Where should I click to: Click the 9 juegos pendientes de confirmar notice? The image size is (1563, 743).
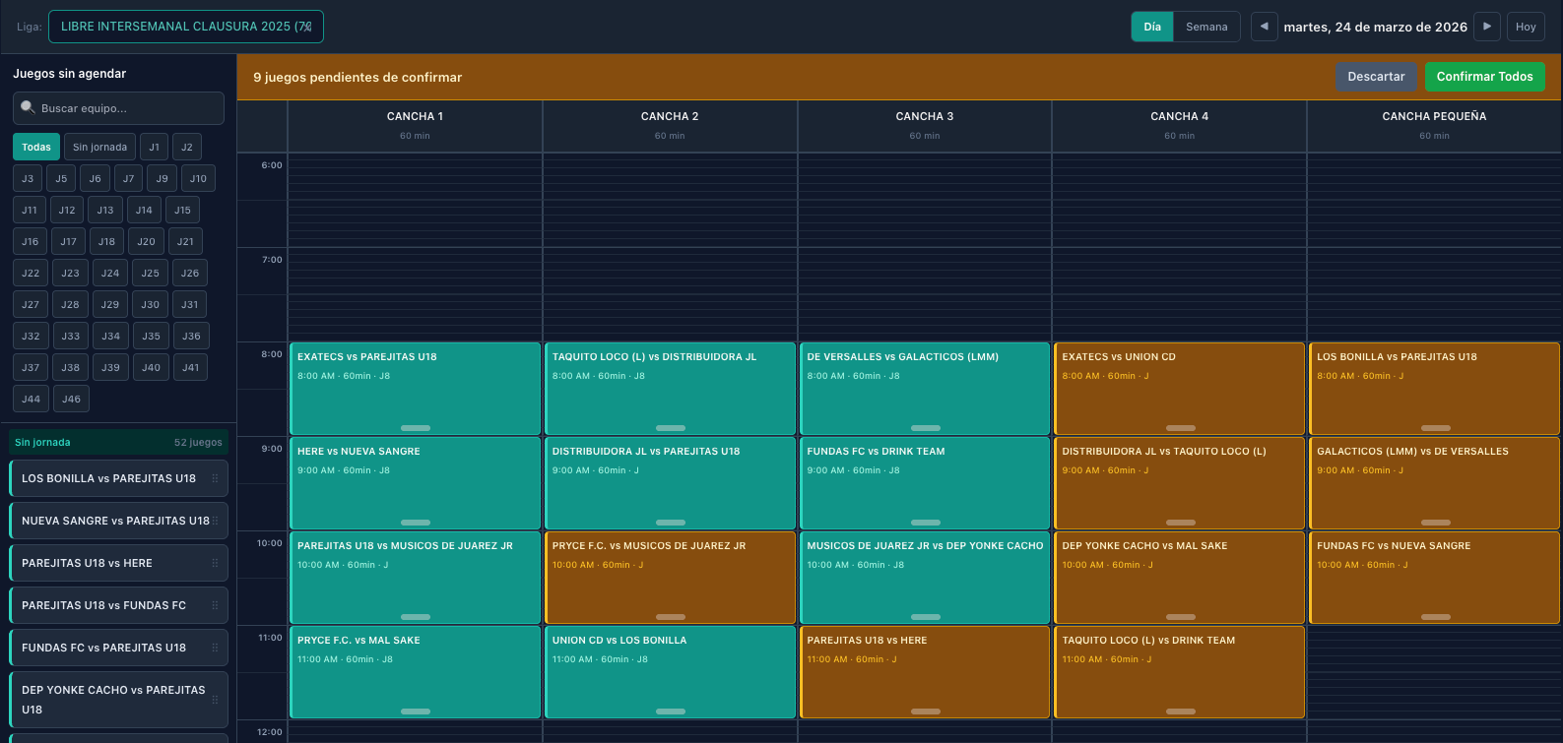[x=358, y=77]
